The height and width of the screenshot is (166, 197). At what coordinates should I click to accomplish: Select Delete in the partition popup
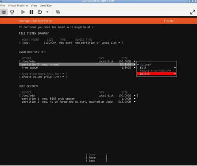156,74
